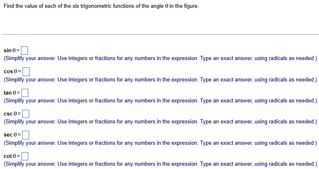Focus the tan θ answer box
The height and width of the screenshot is (169, 319).
25,93
